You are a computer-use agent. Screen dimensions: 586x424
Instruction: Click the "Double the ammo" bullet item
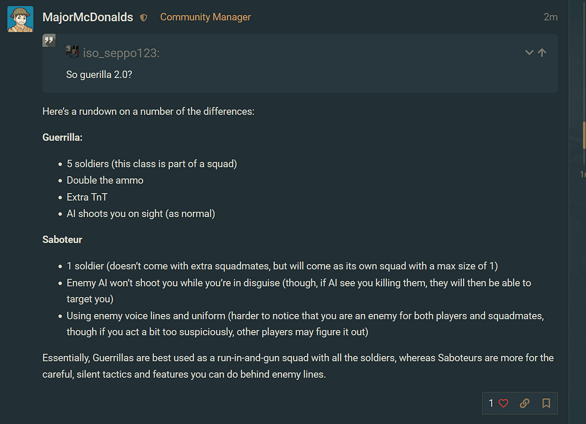click(x=105, y=180)
